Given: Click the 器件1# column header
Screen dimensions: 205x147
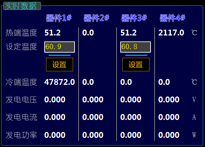Looking at the screenshot, I should (x=59, y=18).
